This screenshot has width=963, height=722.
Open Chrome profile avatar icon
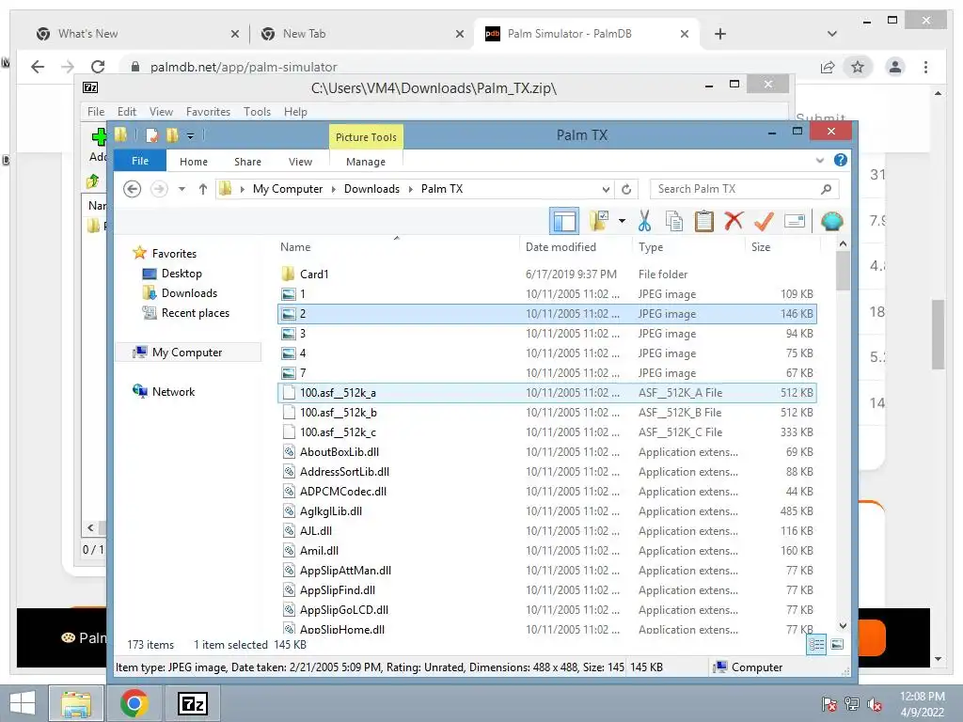895,67
